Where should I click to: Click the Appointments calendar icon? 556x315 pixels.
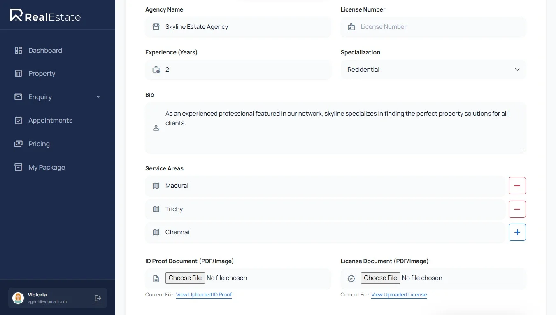point(18,120)
